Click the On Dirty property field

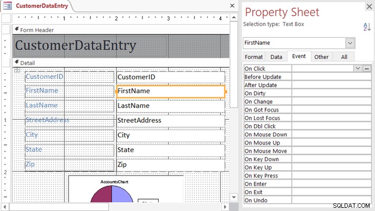332,93
